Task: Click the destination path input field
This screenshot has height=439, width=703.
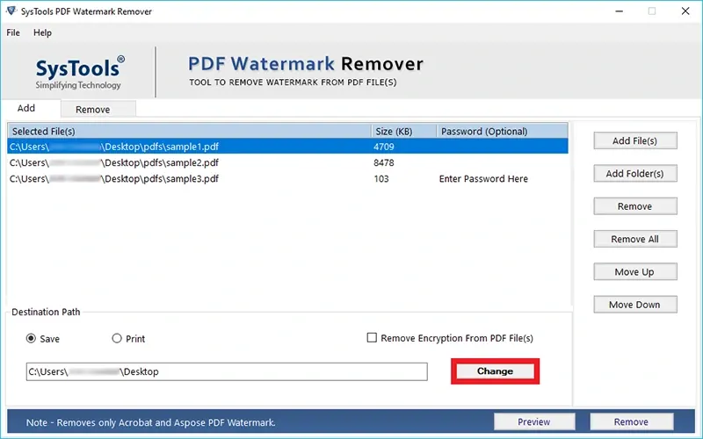Action: (227, 371)
